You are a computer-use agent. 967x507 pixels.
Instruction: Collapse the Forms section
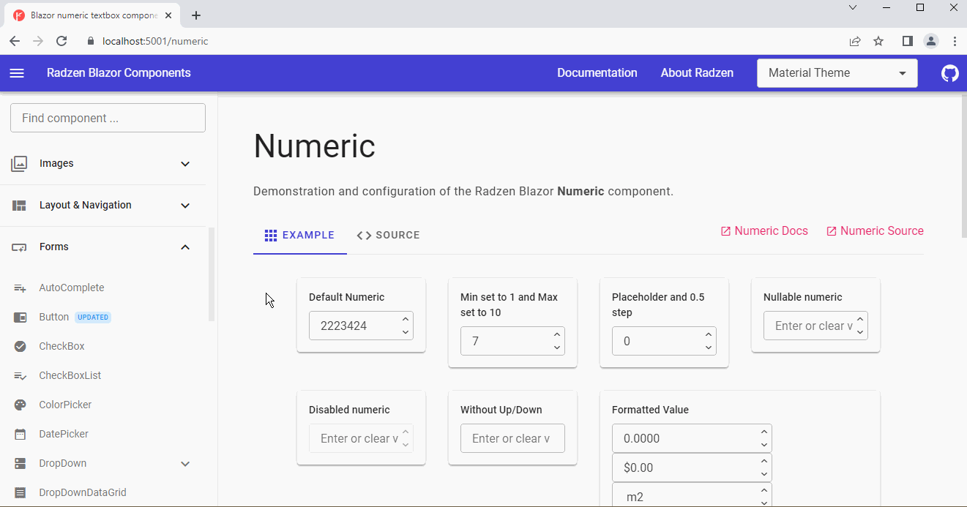click(x=185, y=247)
